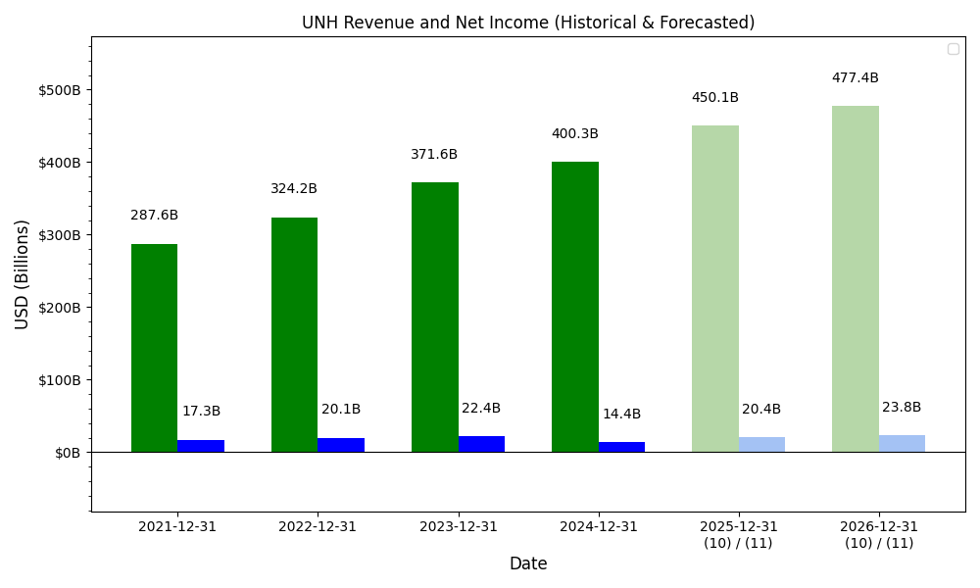Click the 2025-12-31 axis label

[x=739, y=527]
